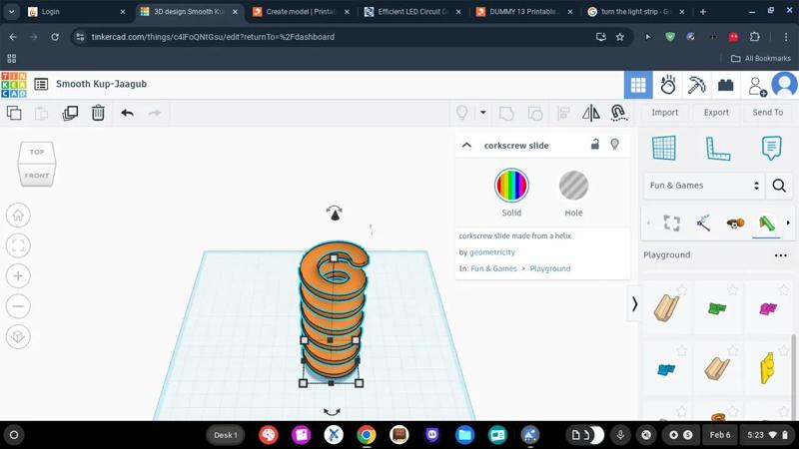Collapse the shapes panel chevron
Screen dimensions: 799x449
[x=634, y=304]
